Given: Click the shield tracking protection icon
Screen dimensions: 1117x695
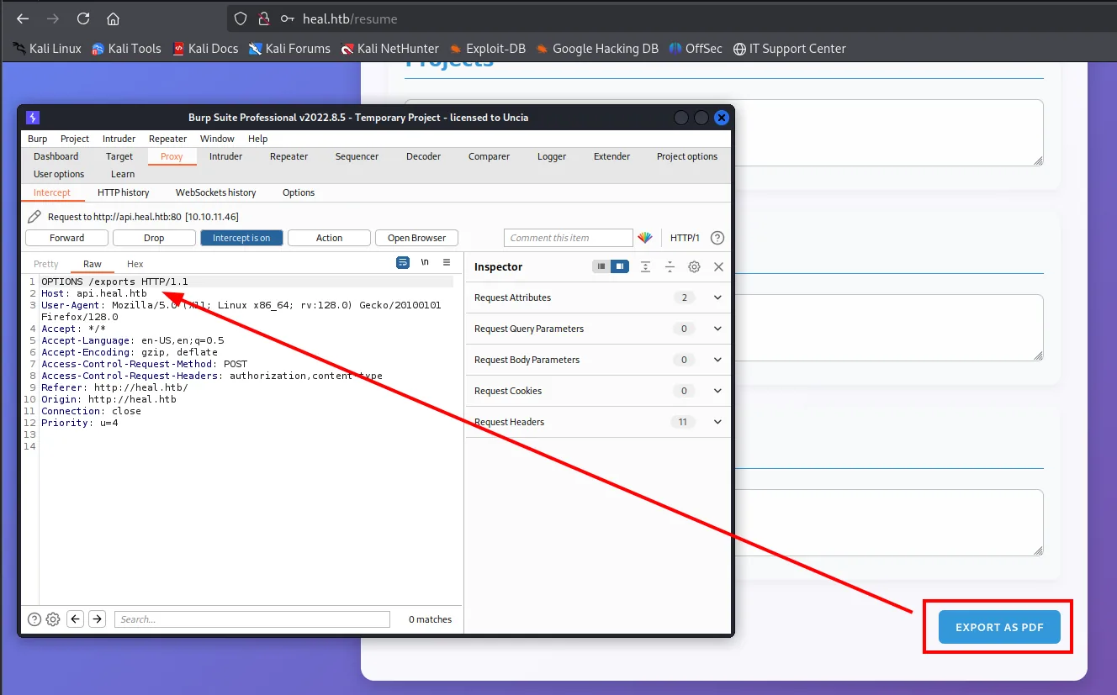Looking at the screenshot, I should 241,18.
